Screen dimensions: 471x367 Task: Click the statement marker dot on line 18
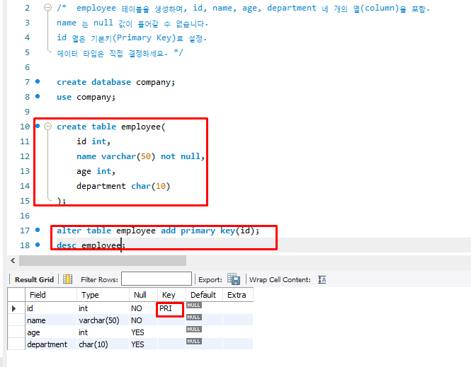[x=38, y=245]
